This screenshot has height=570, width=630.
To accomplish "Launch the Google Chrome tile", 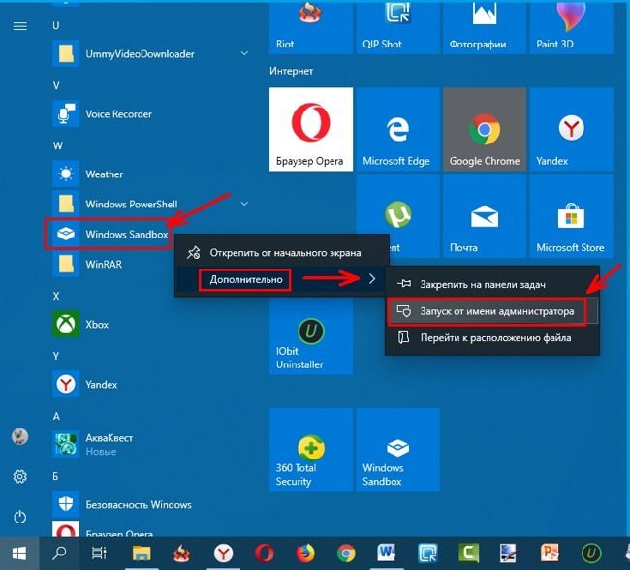I will pos(485,130).
